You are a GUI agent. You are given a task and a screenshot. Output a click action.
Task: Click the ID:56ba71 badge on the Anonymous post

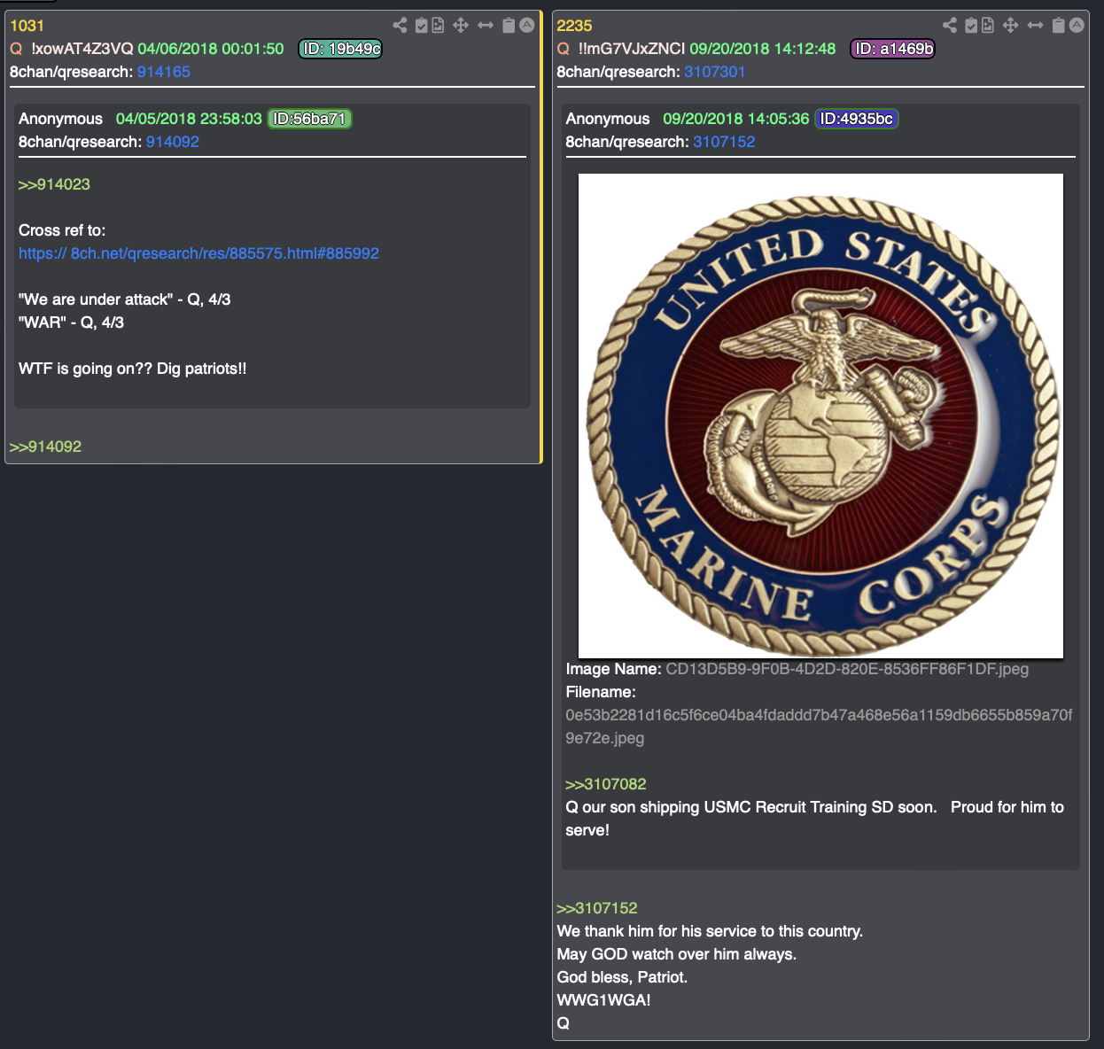pos(310,119)
